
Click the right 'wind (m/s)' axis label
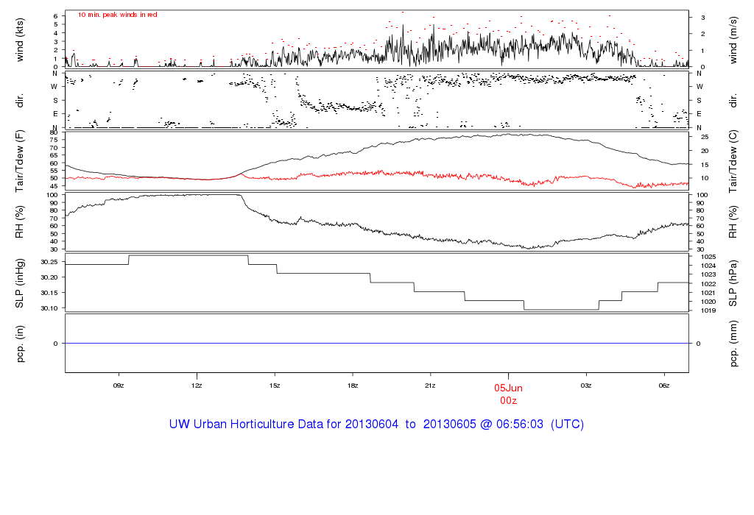click(733, 40)
